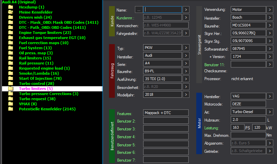Click the VMAX folder icon
The height and width of the screenshot is (164, 277).
pos(11,104)
